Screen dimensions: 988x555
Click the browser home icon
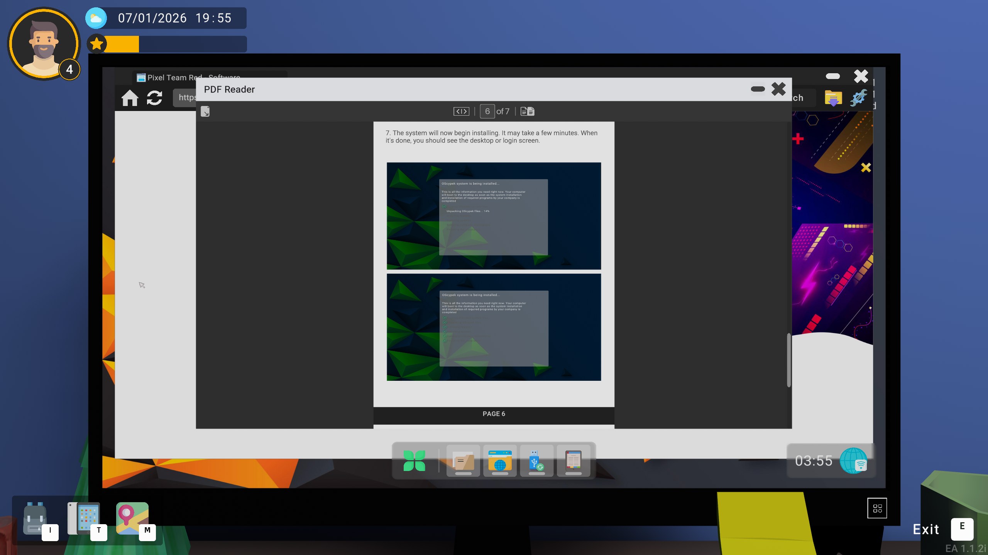130,98
